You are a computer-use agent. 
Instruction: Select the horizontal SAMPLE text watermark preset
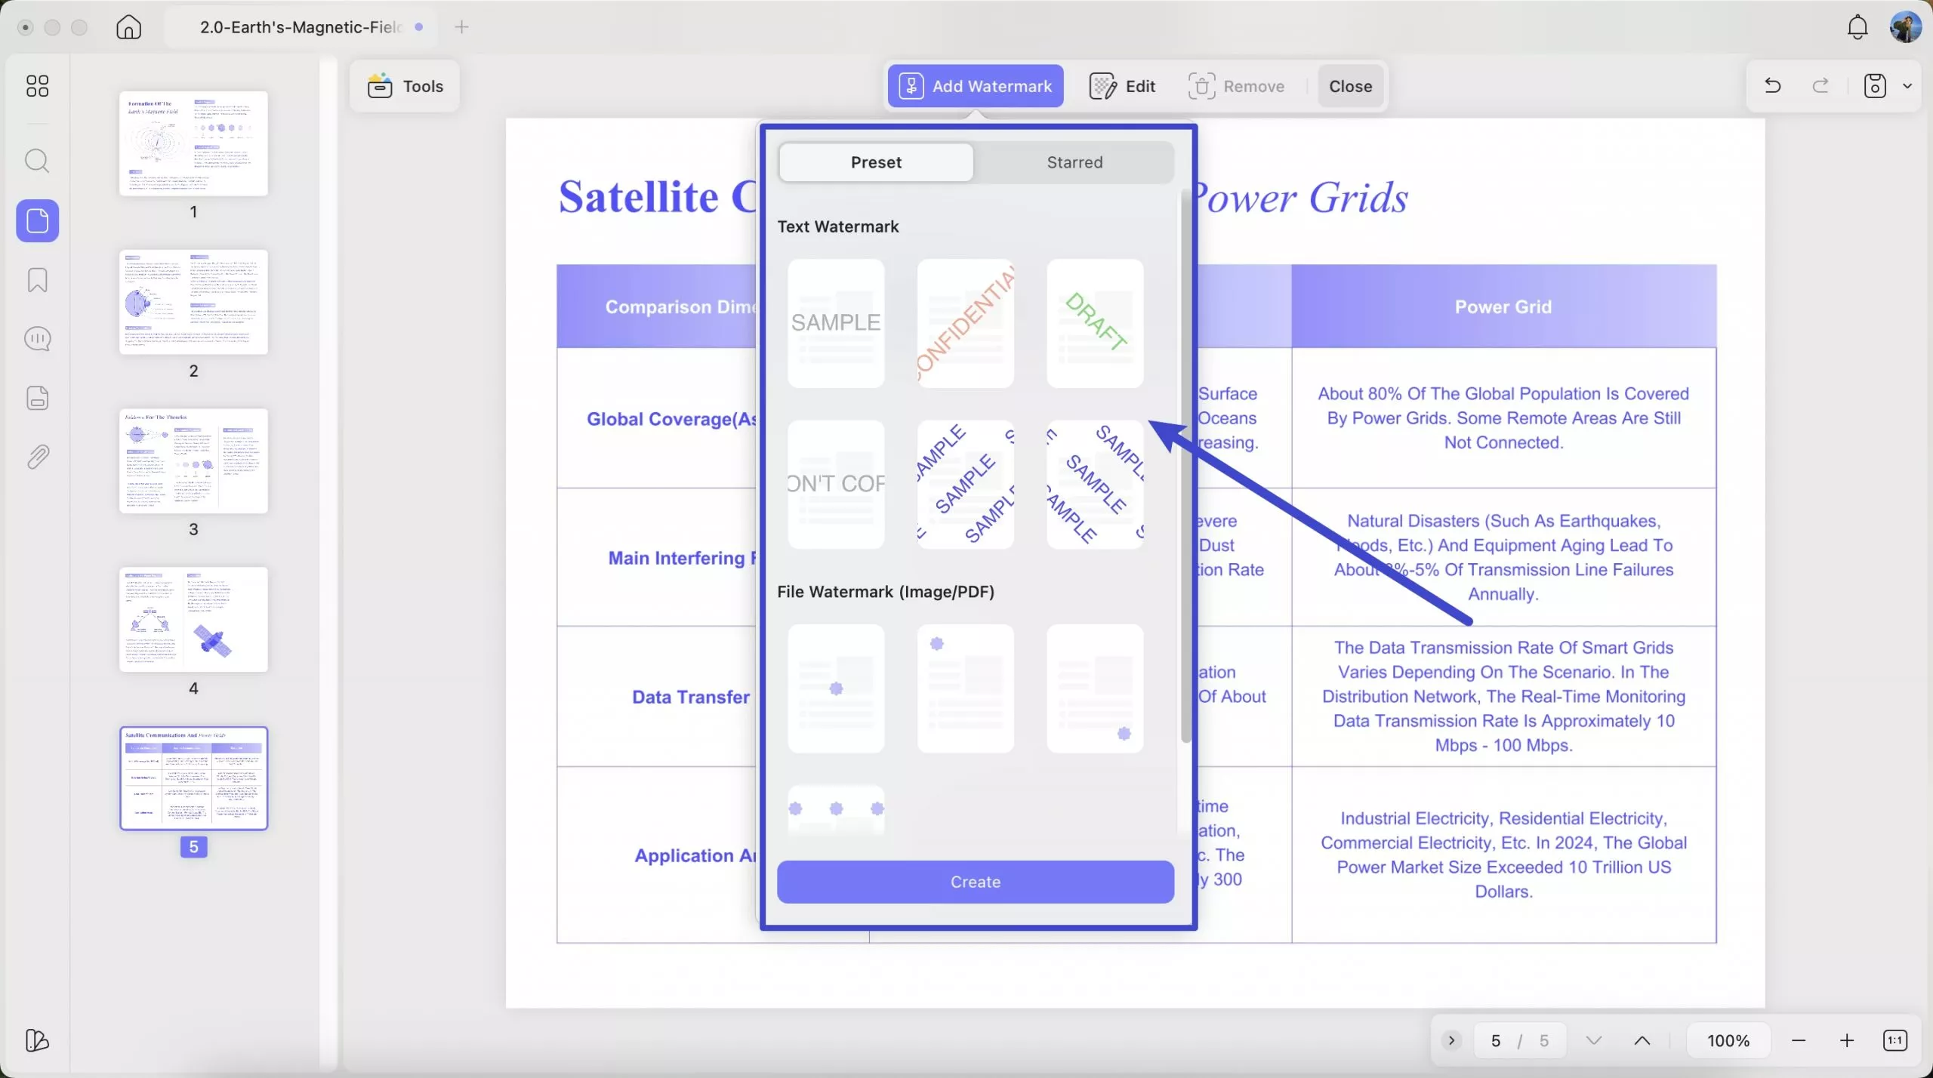click(836, 323)
